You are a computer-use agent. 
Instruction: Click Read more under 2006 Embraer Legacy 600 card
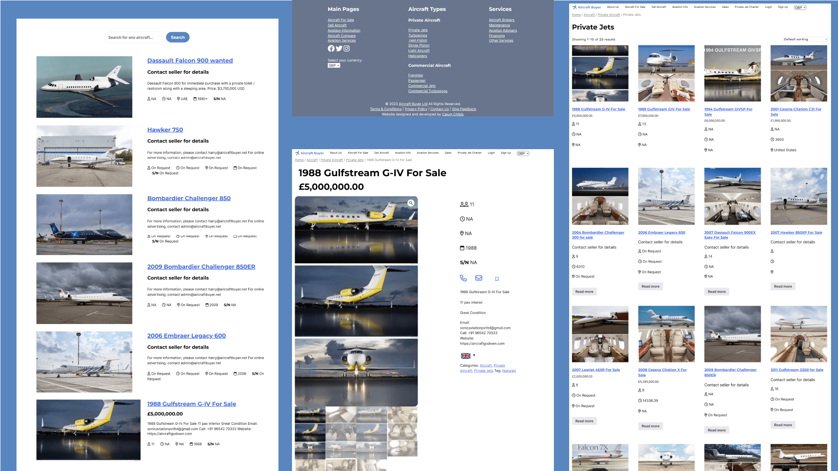[x=650, y=287]
